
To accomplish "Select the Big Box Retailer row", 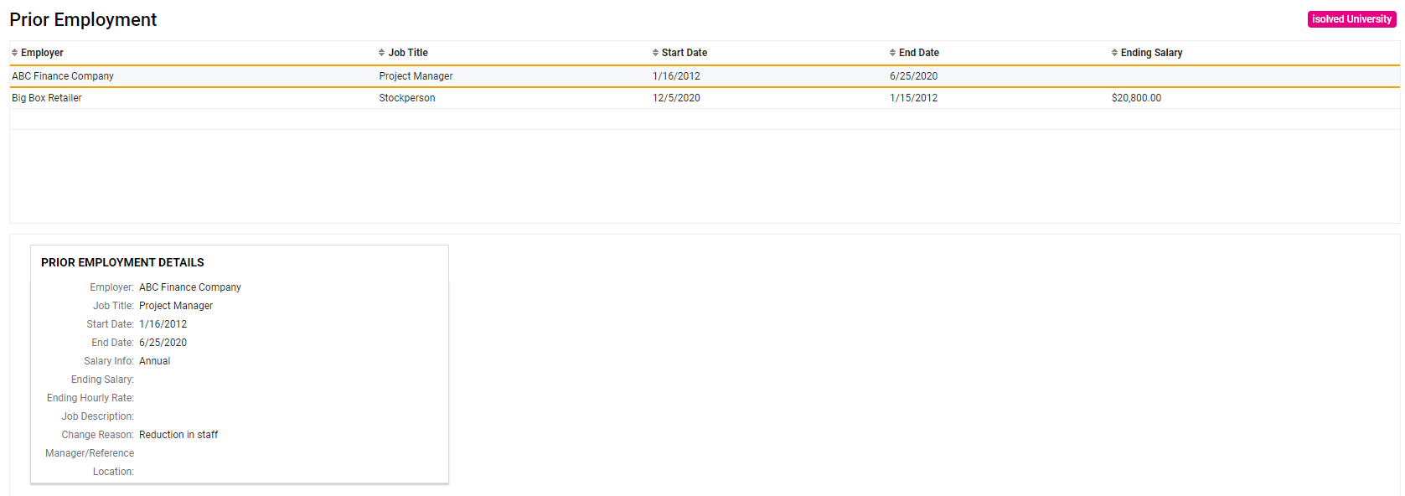I will coord(705,98).
